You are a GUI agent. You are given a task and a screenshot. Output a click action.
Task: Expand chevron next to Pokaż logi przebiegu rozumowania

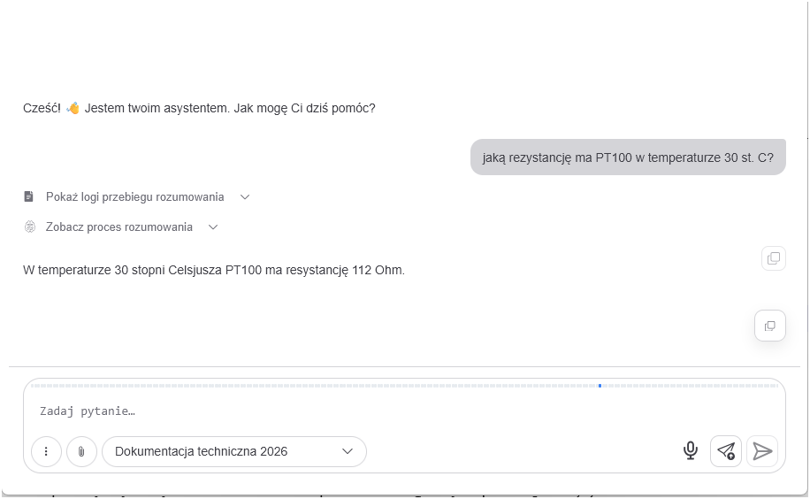[x=245, y=197]
